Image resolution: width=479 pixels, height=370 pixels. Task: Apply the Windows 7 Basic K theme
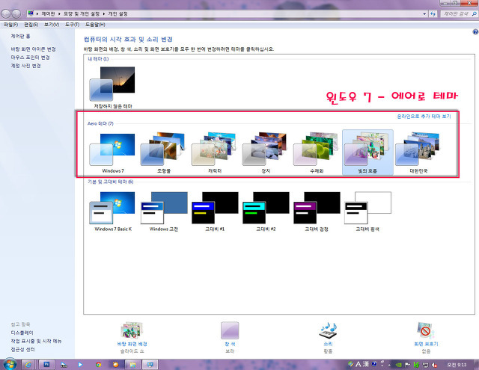112,212
